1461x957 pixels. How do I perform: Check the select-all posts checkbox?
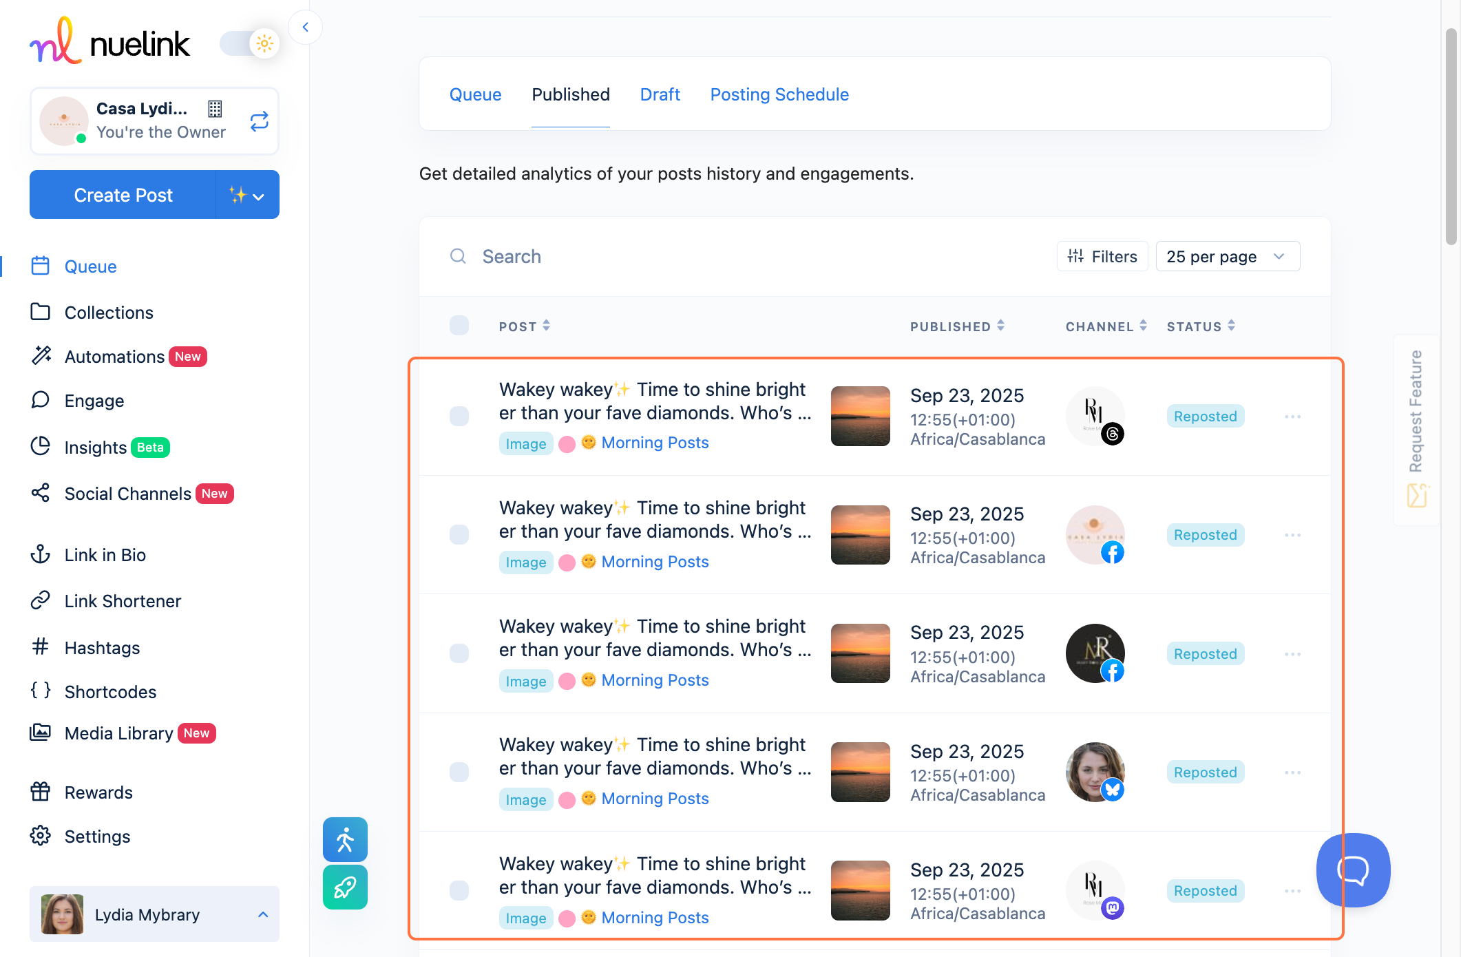click(x=459, y=326)
